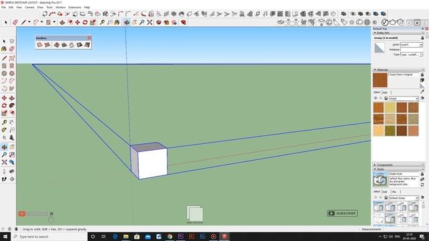429x241 pixels.
Task: Pick the pale yellow wood swatch in top row
Action: click(390, 108)
